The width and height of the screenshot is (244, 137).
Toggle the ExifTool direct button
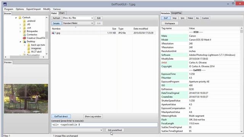pyautogui.click(x=61, y=116)
